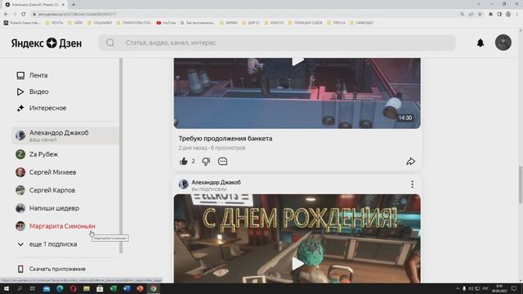
Task: Open Word from taskbar
Action: pos(127,288)
